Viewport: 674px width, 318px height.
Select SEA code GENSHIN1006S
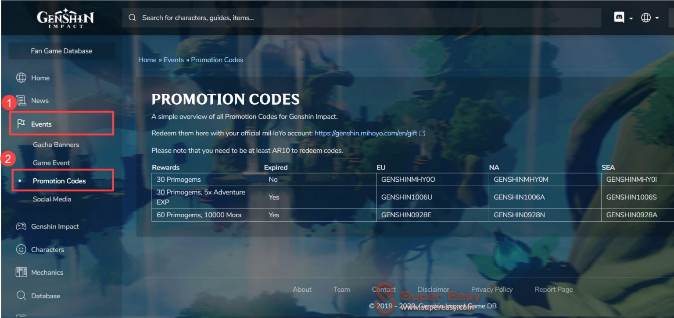coord(631,197)
